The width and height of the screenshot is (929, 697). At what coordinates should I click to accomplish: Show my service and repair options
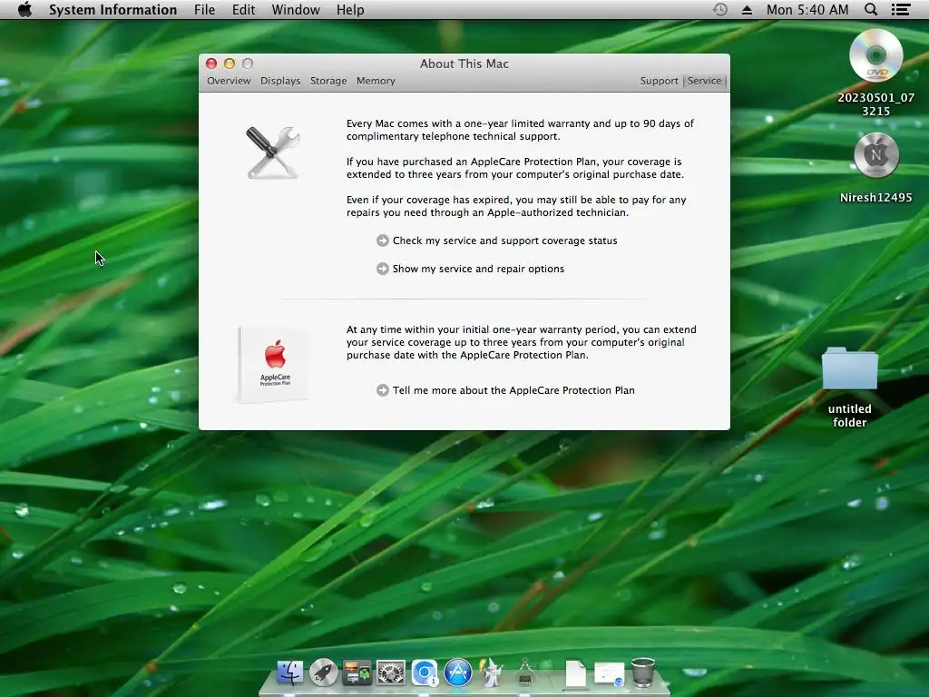[478, 269]
